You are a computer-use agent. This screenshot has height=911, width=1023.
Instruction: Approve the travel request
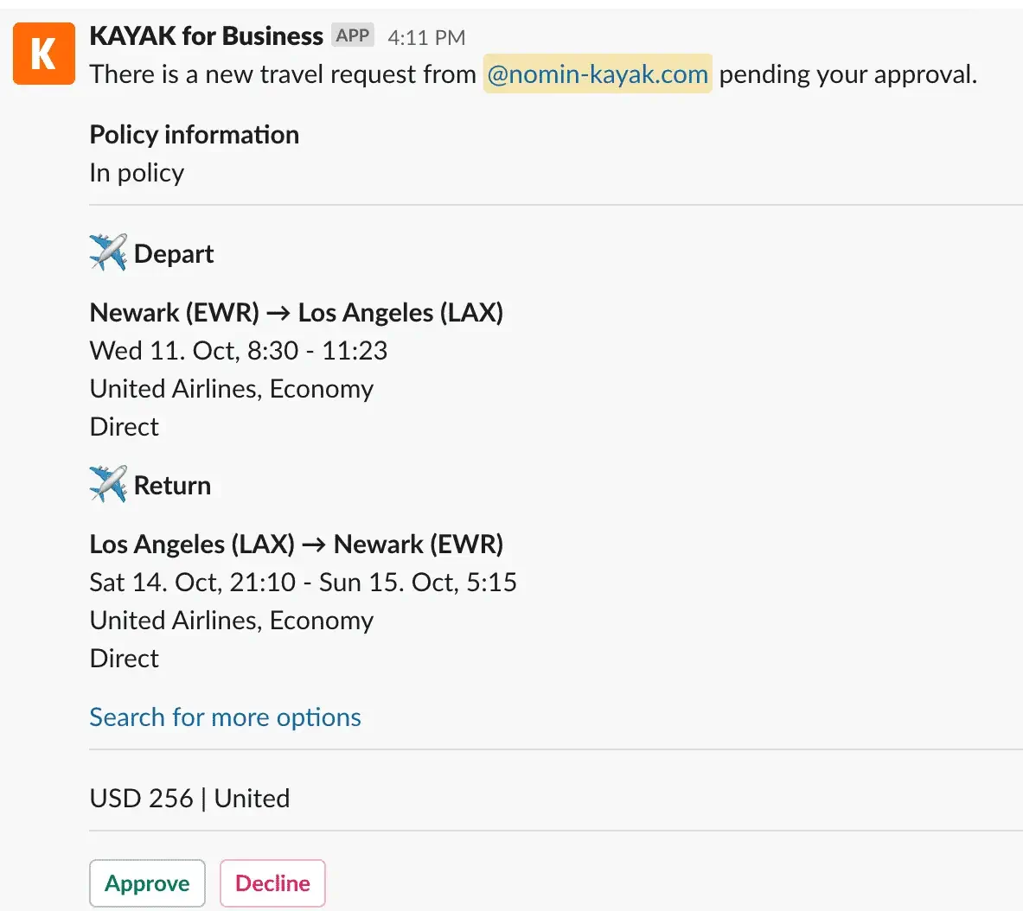click(147, 883)
